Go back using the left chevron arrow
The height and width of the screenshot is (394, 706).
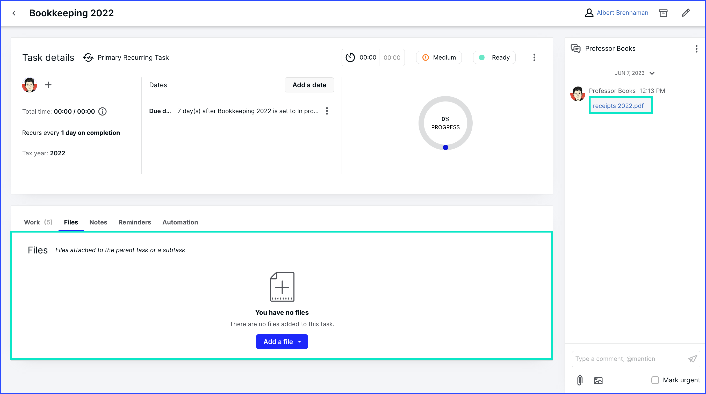14,13
